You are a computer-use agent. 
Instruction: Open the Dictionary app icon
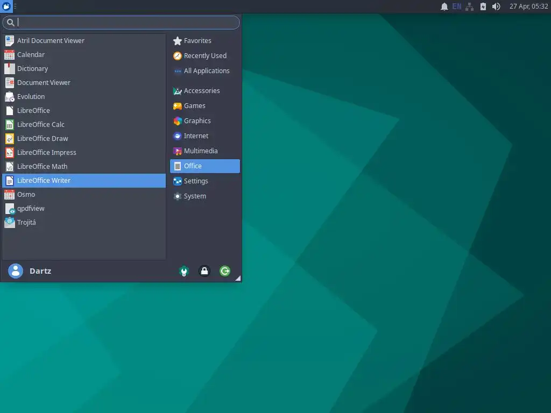pos(10,69)
